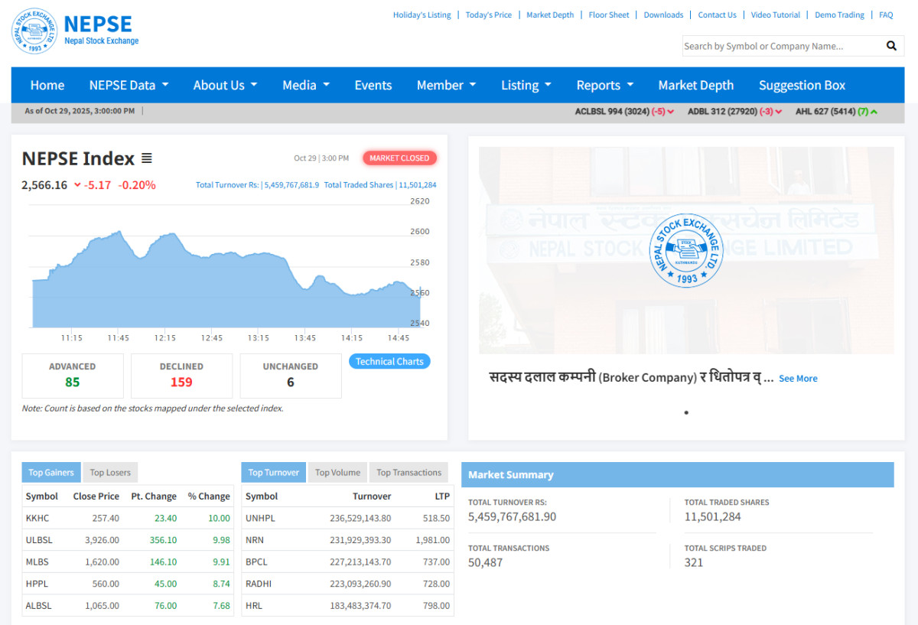Click the green up arrow next to AHL

pyautogui.click(x=874, y=112)
